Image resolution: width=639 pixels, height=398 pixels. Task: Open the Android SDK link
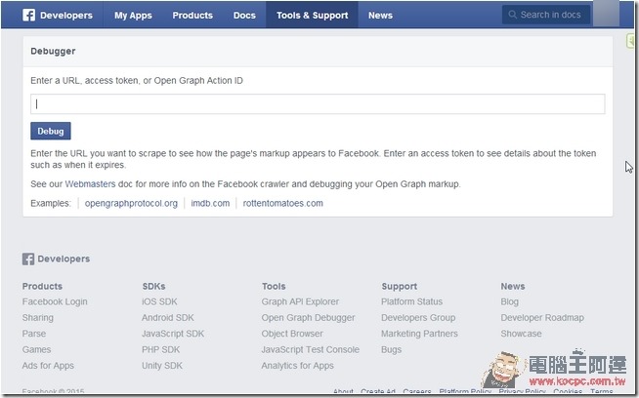[168, 318]
